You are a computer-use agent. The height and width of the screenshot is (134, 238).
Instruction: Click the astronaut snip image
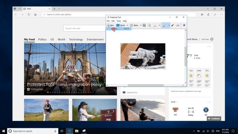143,56
